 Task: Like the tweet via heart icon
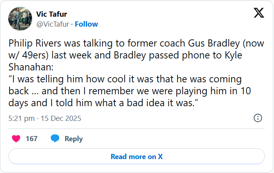tap(16, 139)
